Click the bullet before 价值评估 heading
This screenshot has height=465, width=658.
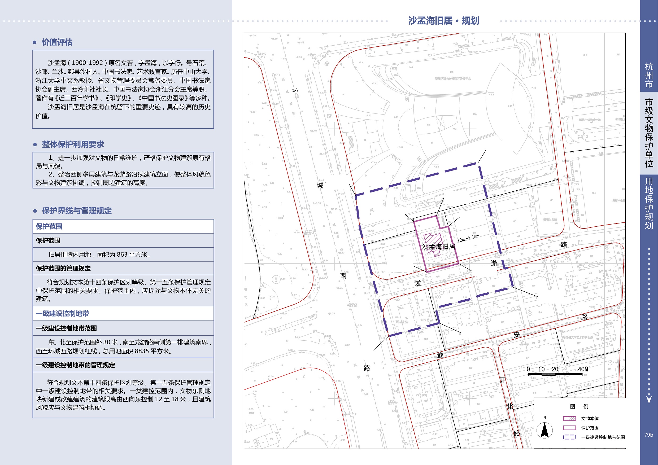click(x=35, y=42)
